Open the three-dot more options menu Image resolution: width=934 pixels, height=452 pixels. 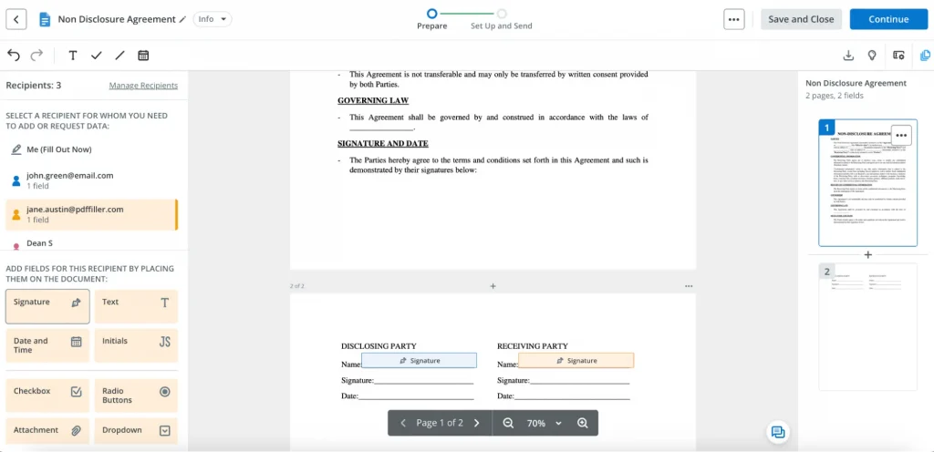[x=734, y=19]
